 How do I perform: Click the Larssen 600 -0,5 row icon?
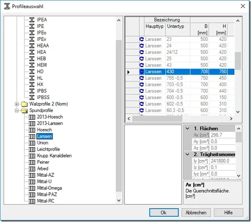coord(142,98)
